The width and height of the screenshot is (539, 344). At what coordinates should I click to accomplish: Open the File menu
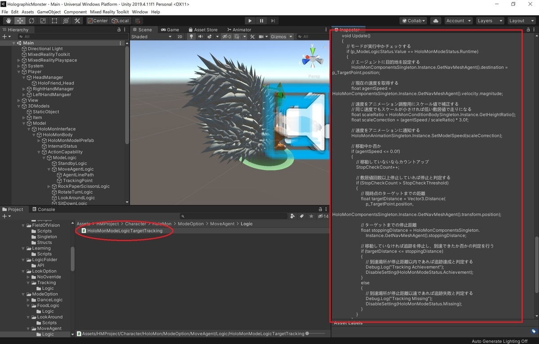(5, 12)
